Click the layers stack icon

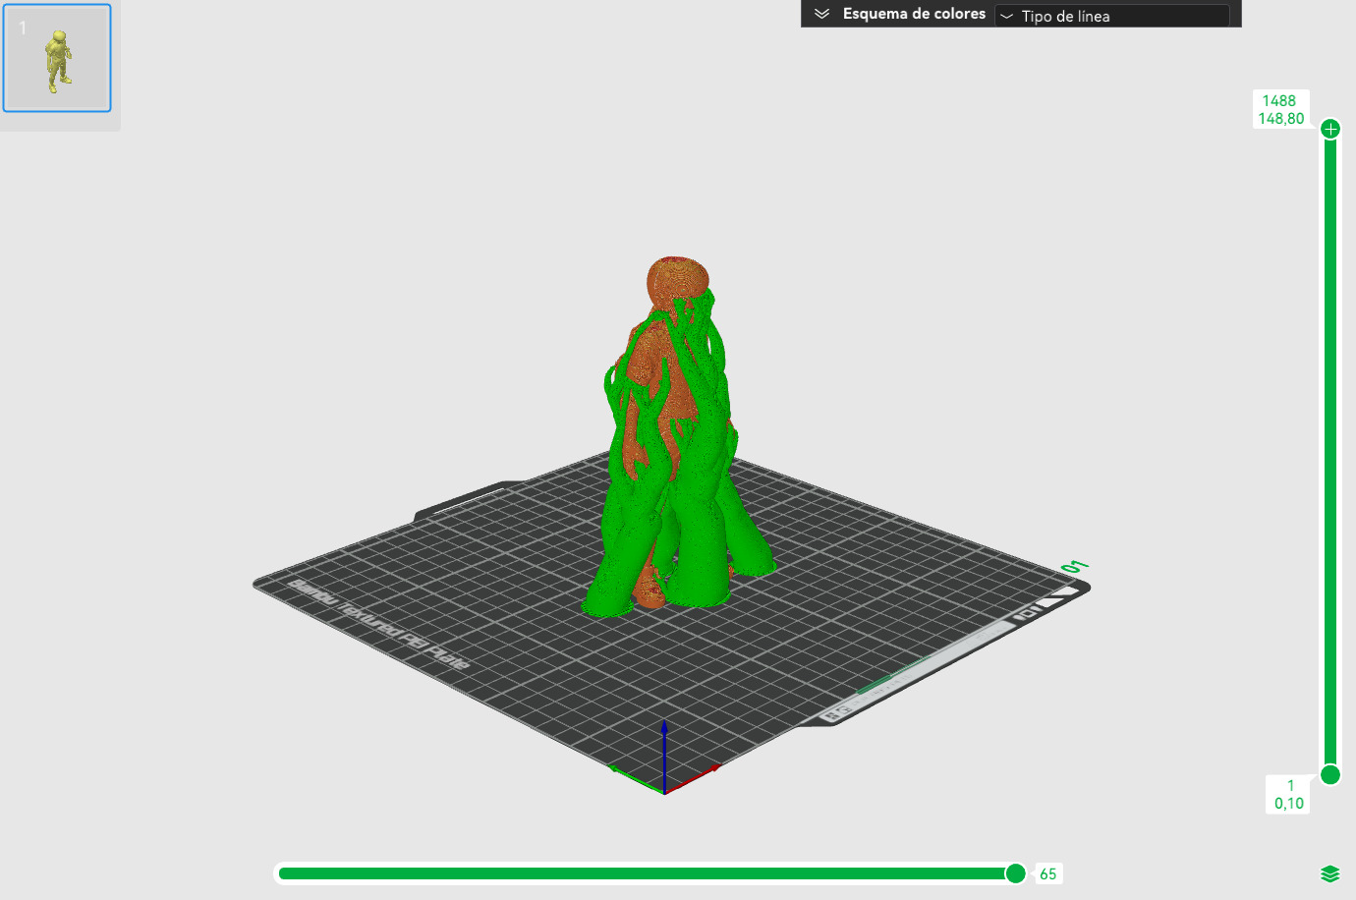click(1330, 873)
